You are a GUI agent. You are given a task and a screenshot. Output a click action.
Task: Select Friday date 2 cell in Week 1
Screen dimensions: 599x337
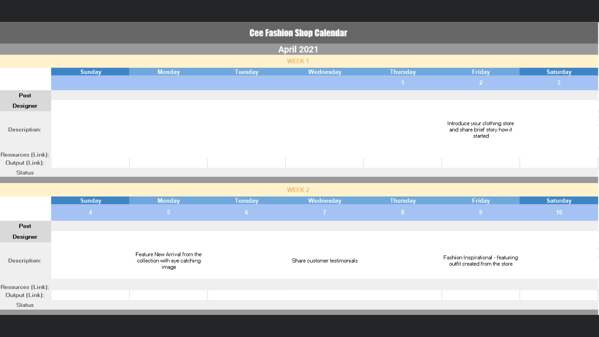coord(480,83)
